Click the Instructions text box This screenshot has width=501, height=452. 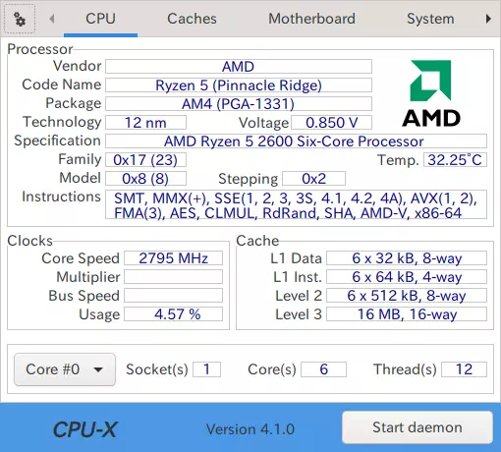click(x=296, y=204)
